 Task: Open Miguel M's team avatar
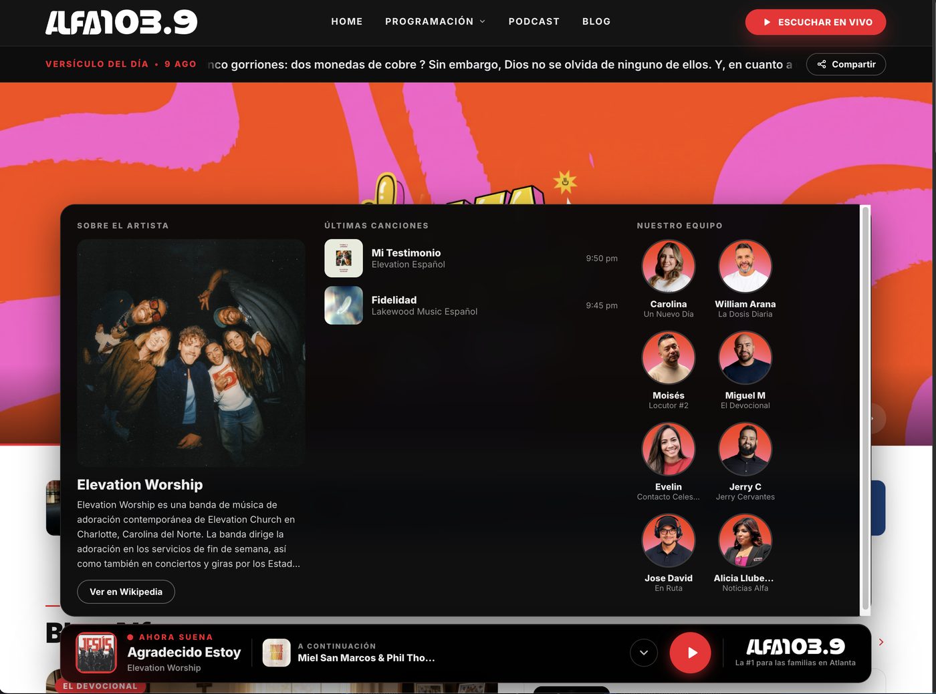click(745, 357)
